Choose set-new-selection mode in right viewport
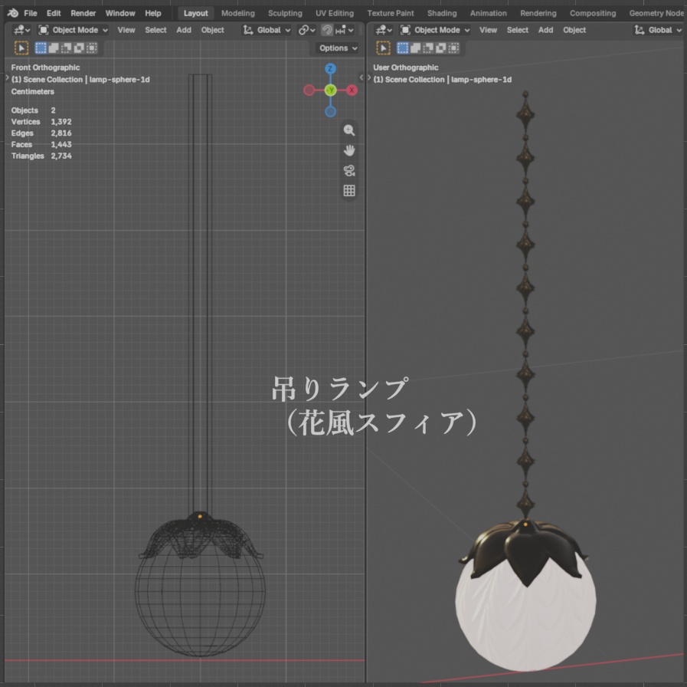This screenshot has height=687, width=687. [x=403, y=48]
